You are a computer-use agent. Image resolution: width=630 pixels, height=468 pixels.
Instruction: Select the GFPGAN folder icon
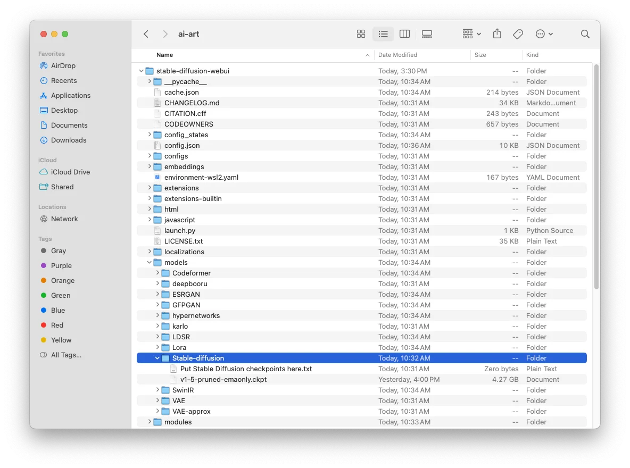165,305
